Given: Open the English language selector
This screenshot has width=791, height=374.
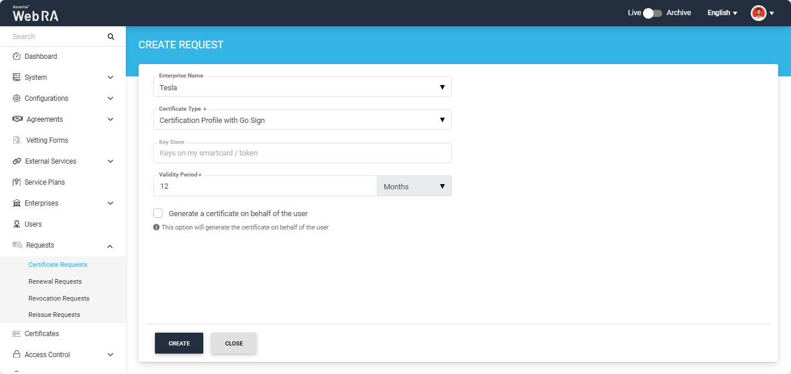Looking at the screenshot, I should (722, 13).
